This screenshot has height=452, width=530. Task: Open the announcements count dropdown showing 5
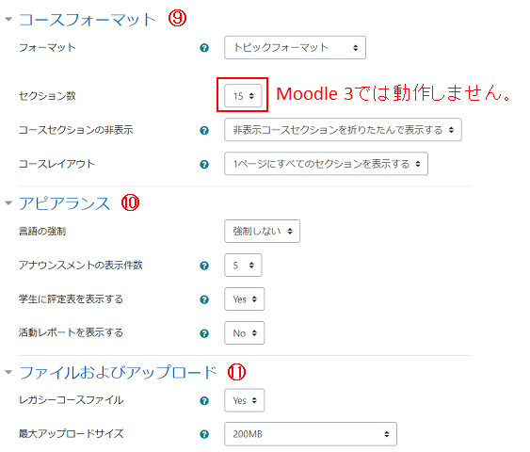[x=243, y=265]
